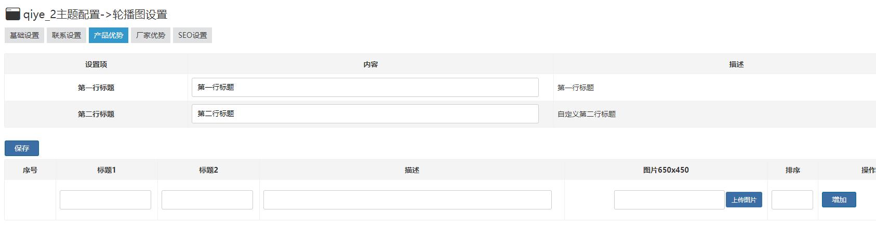The width and height of the screenshot is (876, 239).
Task: Select the 产品优势 tab
Action: pos(109,35)
